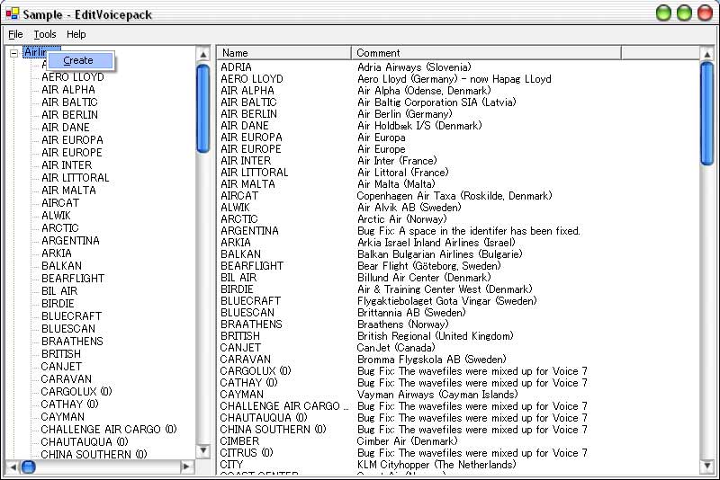Collapse the Airlines root tree node
This screenshot has height=480, width=720.
coord(13,53)
